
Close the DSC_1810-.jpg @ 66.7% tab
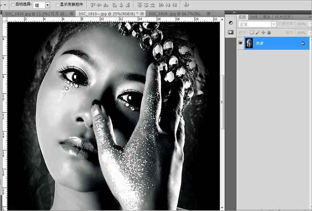coord(208,13)
